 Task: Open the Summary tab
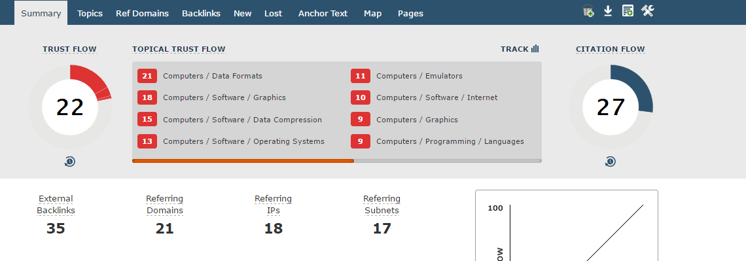tap(41, 13)
